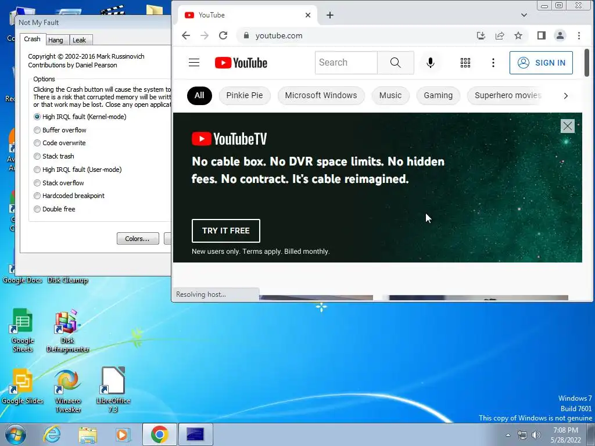Show more filter chips with right arrow

point(566,96)
